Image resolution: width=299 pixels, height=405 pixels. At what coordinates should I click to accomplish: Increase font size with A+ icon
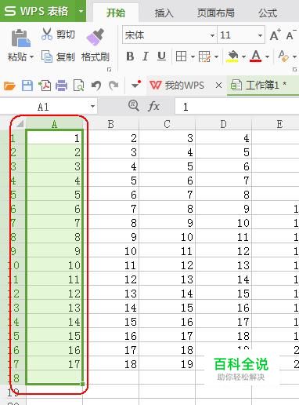[x=275, y=35]
